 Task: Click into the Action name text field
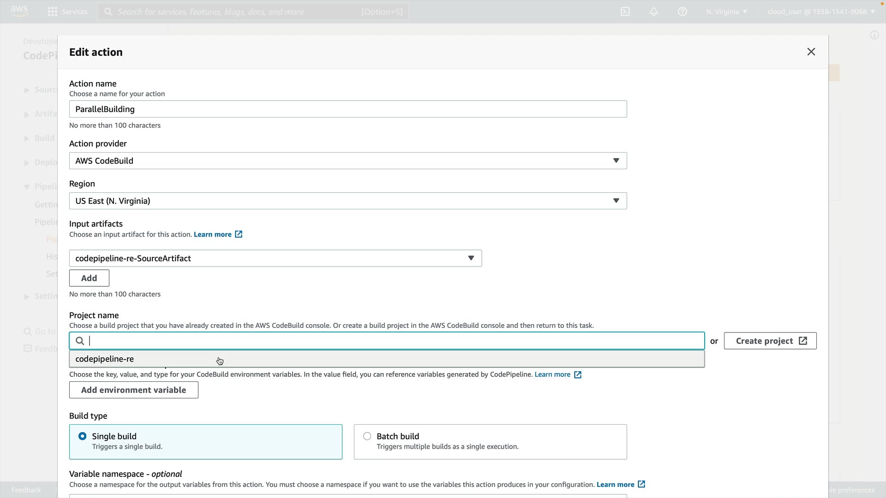tap(348, 109)
